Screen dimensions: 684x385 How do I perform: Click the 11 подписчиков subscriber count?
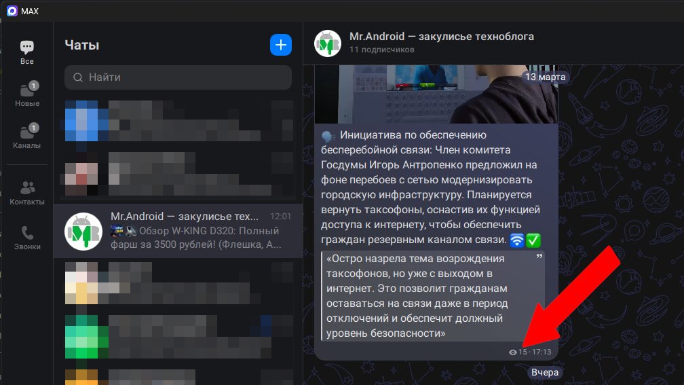[x=381, y=50]
